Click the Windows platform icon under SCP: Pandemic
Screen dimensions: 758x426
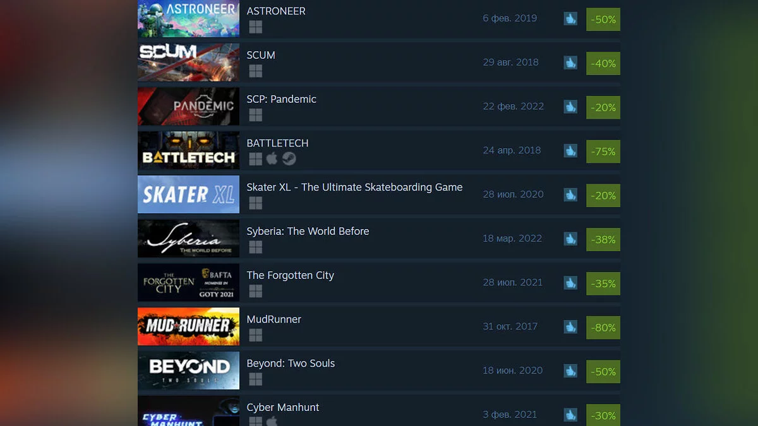(x=255, y=115)
